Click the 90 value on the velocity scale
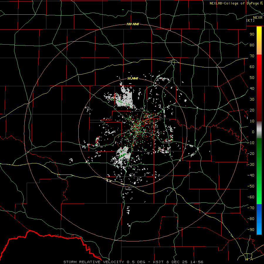The width and height of the screenshot is (264, 264). (x=252, y=34)
